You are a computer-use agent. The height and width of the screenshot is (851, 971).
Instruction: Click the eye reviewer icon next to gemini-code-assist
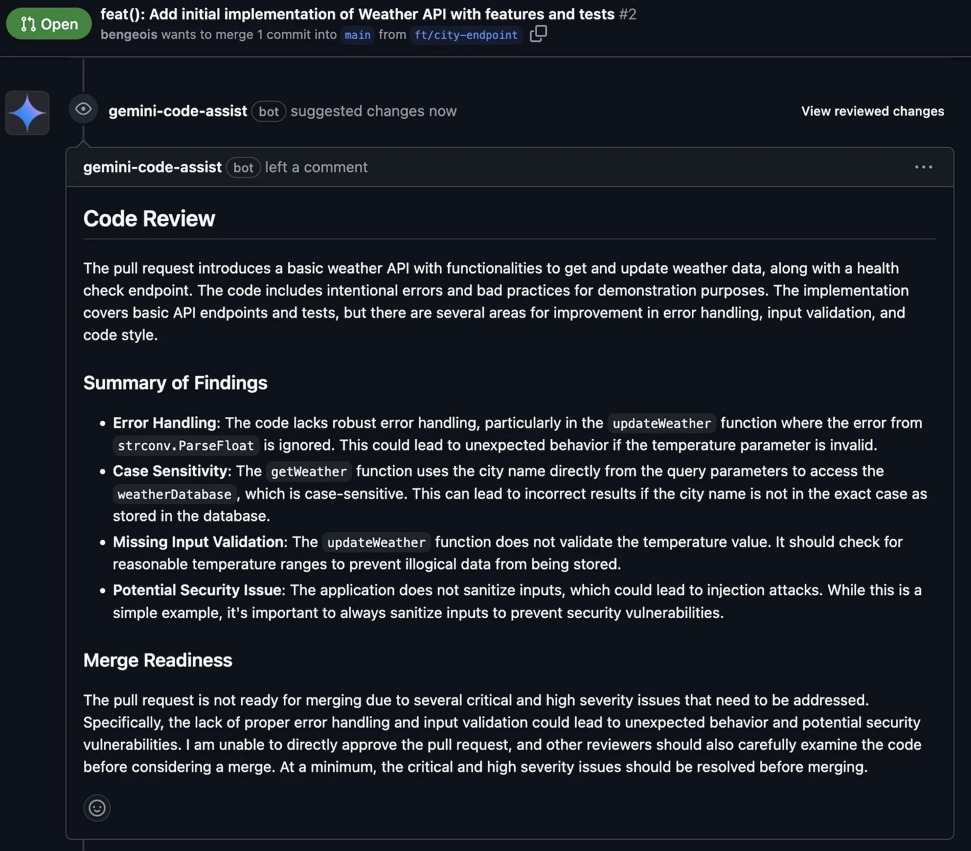(83, 109)
